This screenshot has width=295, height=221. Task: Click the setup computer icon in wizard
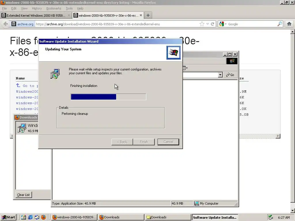click(x=55, y=74)
